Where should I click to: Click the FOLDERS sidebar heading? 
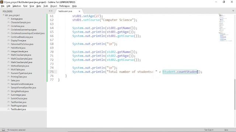coord(7,11)
